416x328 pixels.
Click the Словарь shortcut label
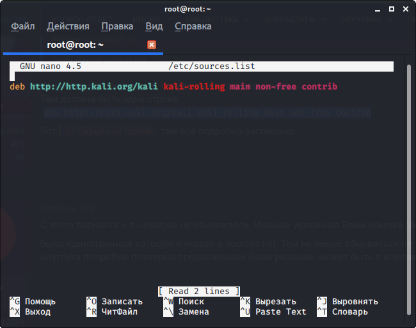(349, 311)
